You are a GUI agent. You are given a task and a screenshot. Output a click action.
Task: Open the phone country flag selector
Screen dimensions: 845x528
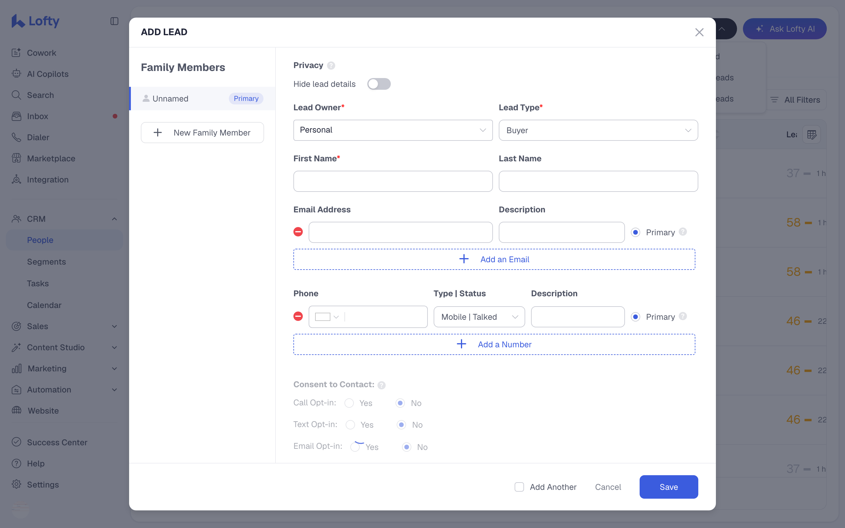327,317
